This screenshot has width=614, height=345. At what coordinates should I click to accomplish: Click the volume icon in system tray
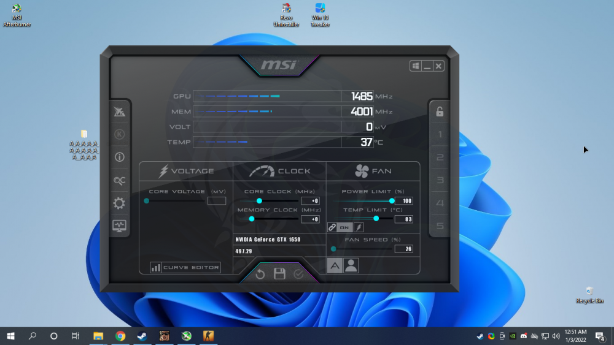pos(556,336)
